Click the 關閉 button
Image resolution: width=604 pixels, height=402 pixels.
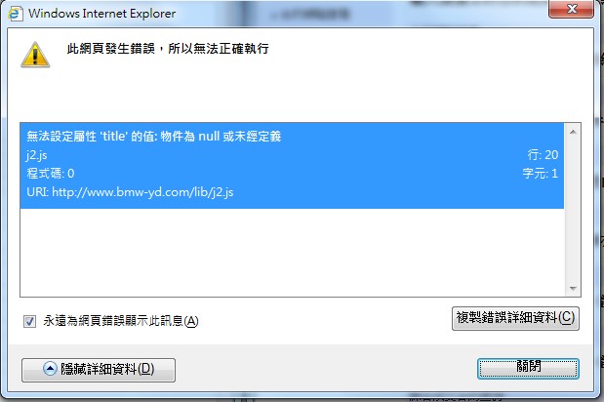click(528, 369)
